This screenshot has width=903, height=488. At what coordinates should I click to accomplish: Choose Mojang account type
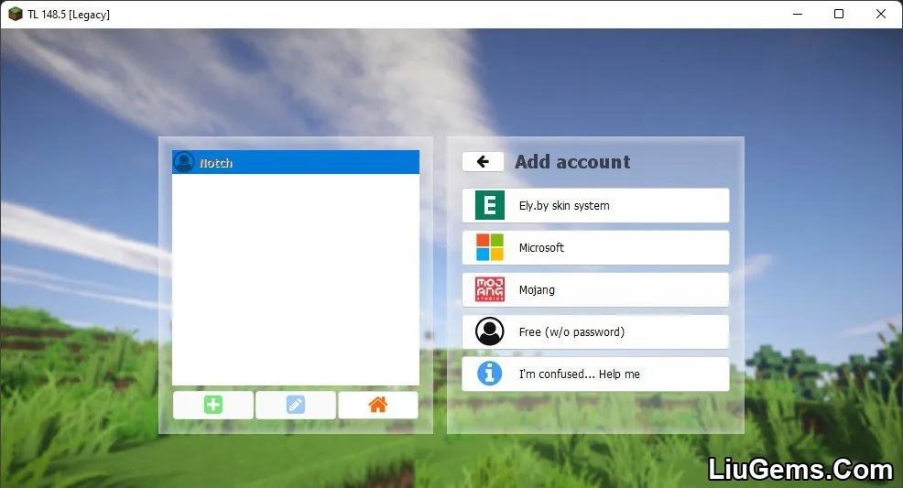click(x=595, y=289)
